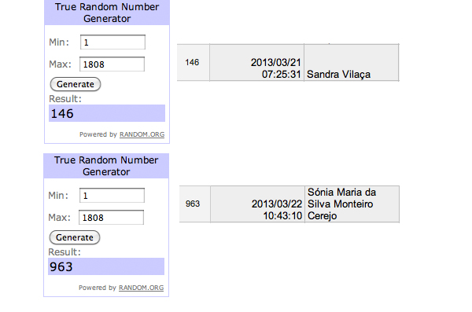The image size is (472, 312).
Task: Click the table cell containing number 963
Action: [195, 204]
